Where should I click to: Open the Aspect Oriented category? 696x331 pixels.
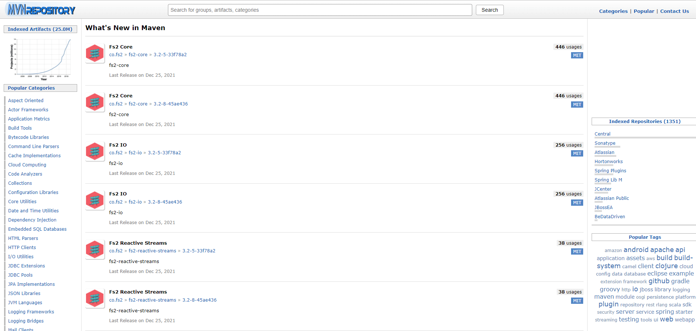pos(26,100)
